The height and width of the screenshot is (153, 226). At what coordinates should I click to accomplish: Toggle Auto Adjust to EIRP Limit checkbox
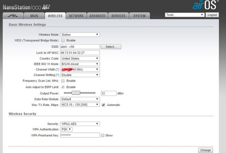click(x=63, y=87)
